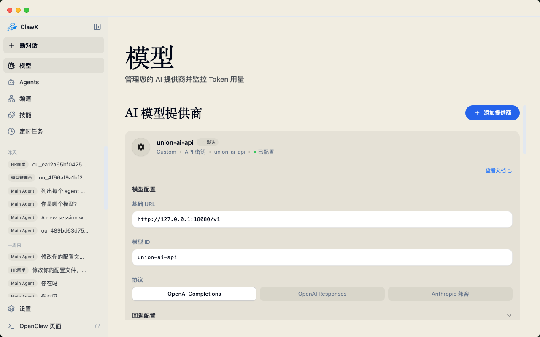
Task: Collapse the sidebar with the panel icon
Action: point(97,27)
